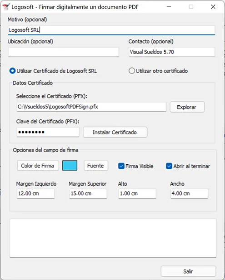Disable Abrir al terminar checkbox
Screen dimensions: 225x280
click(188, 166)
